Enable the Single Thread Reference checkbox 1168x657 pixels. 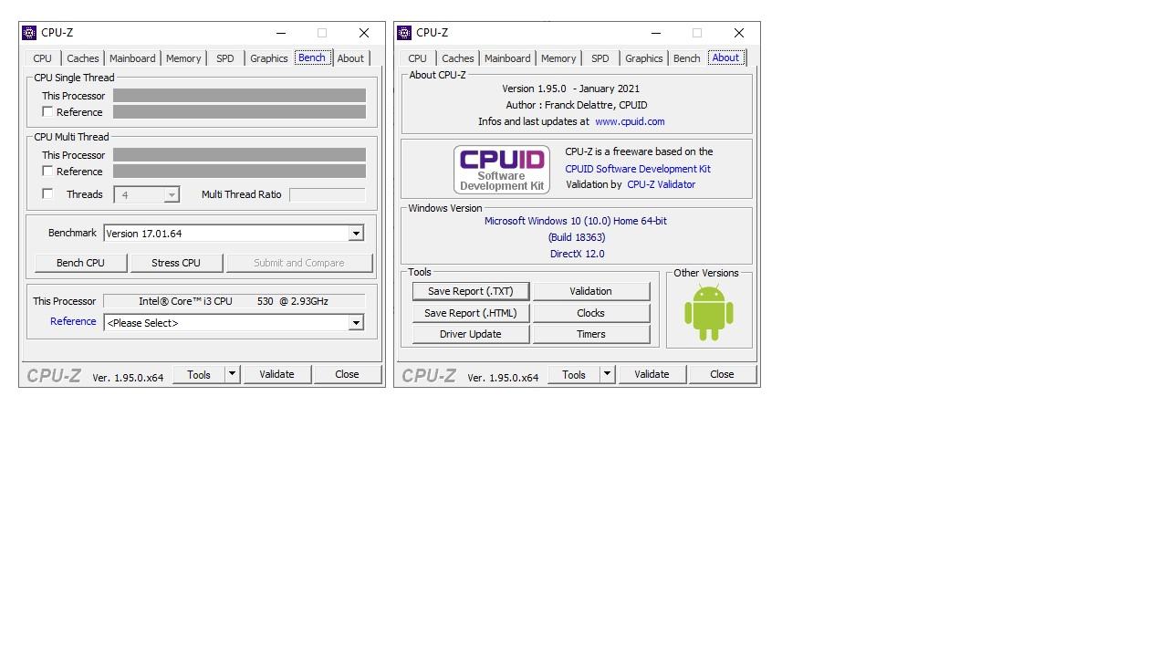point(47,111)
